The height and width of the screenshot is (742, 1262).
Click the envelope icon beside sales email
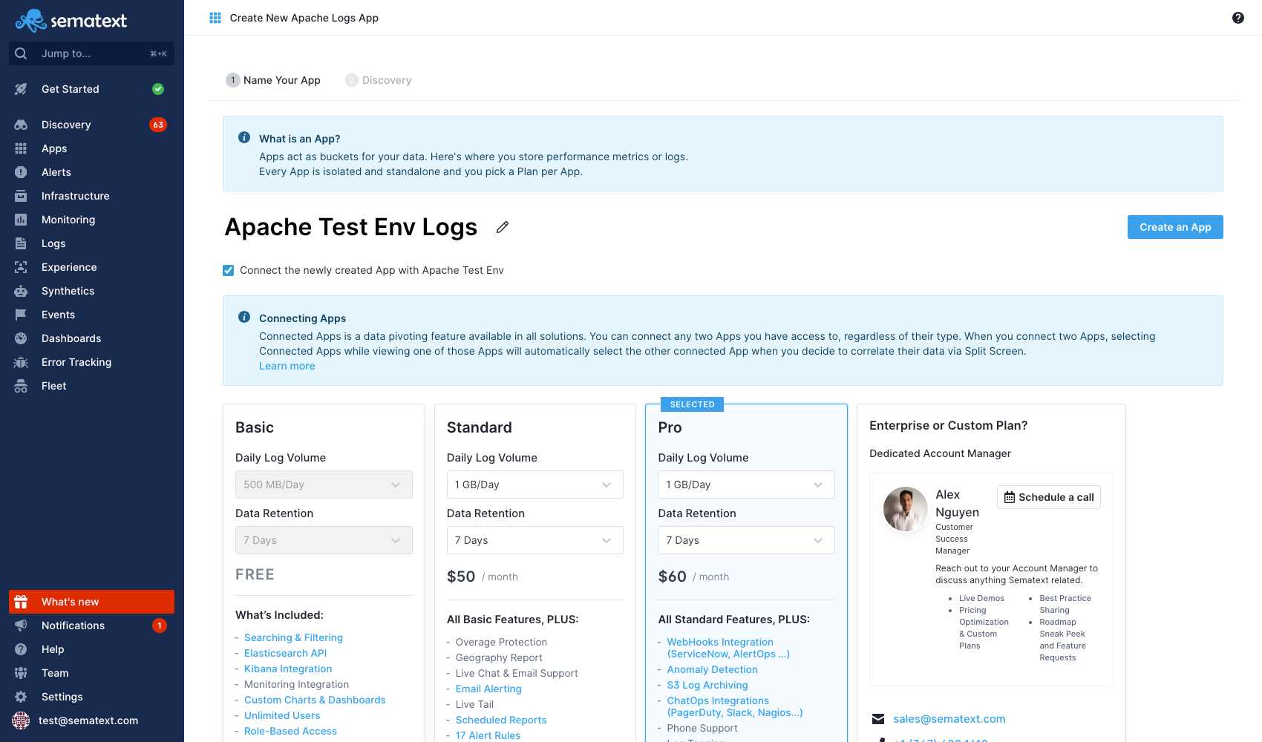[x=878, y=719]
